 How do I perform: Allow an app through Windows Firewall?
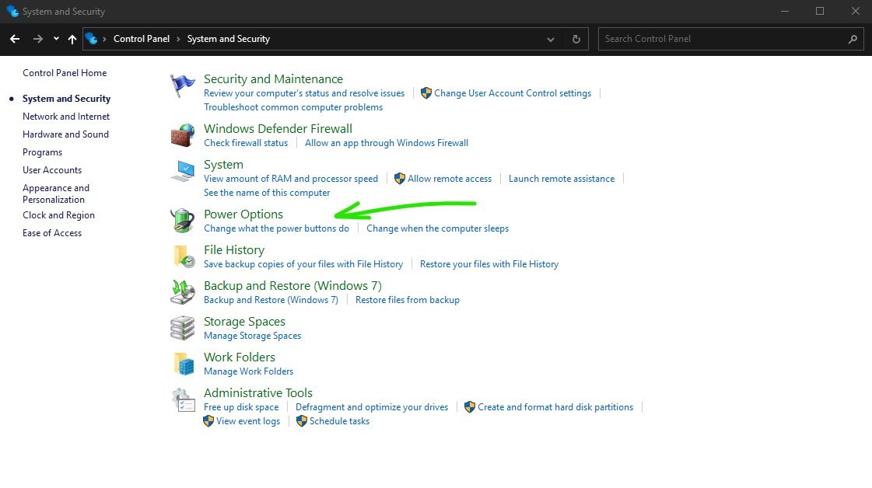click(x=387, y=143)
